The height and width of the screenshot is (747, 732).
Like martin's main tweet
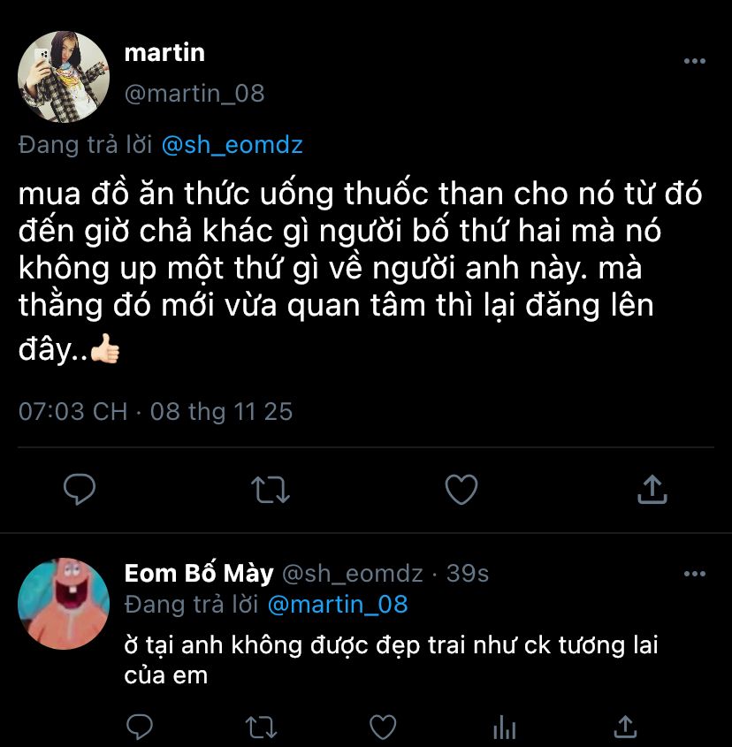tap(461, 489)
